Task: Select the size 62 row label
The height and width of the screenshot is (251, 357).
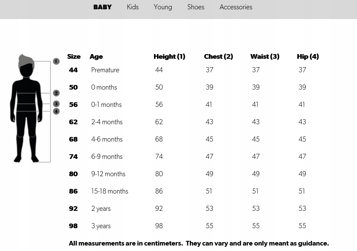Action: click(74, 122)
